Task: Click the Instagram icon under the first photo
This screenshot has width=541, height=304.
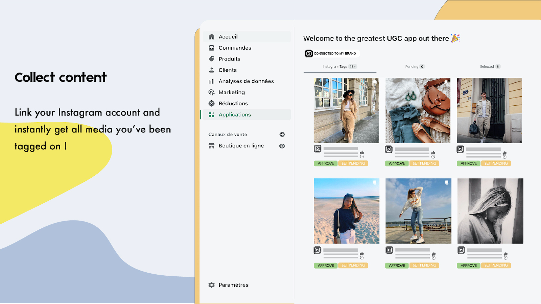Action: click(317, 149)
